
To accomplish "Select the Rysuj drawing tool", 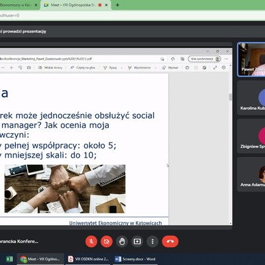I will click(x=110, y=68).
